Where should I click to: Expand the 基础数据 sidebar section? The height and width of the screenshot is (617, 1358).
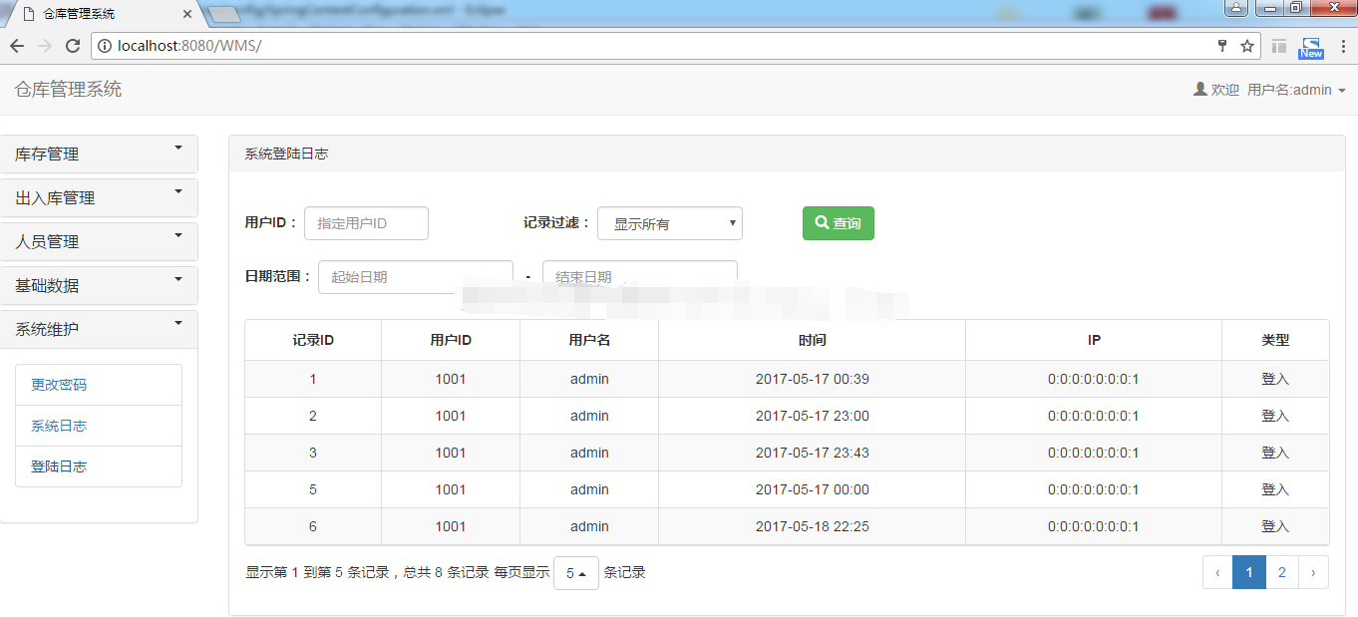99,285
